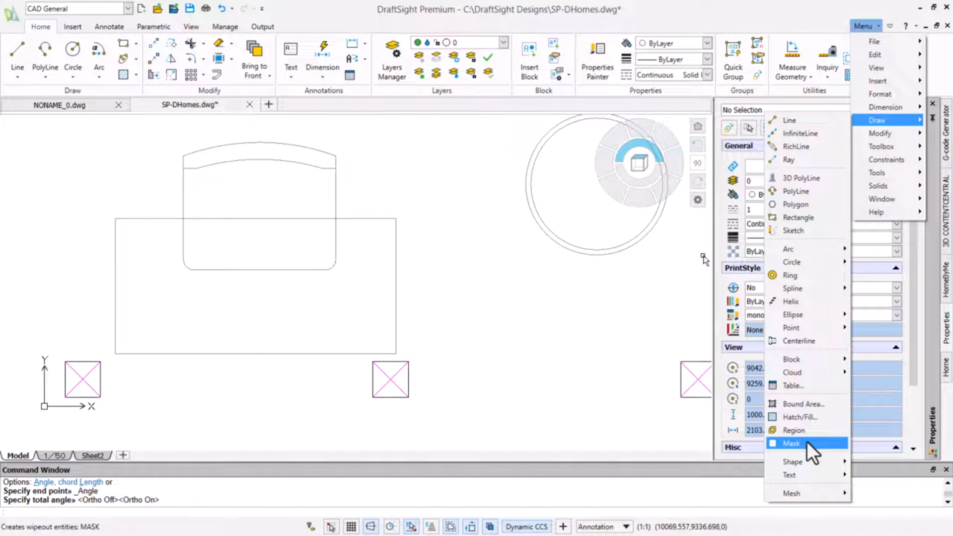The image size is (953, 536).
Task: Switch to the NONAME_0.dwg document tab
Action: pyautogui.click(x=60, y=105)
